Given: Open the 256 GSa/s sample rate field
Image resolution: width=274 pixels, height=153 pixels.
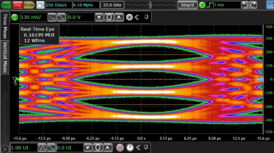Looking at the screenshot, I should 59,5.
